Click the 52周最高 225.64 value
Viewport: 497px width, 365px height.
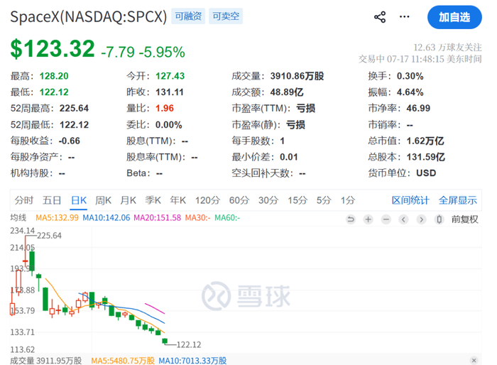click(x=74, y=109)
